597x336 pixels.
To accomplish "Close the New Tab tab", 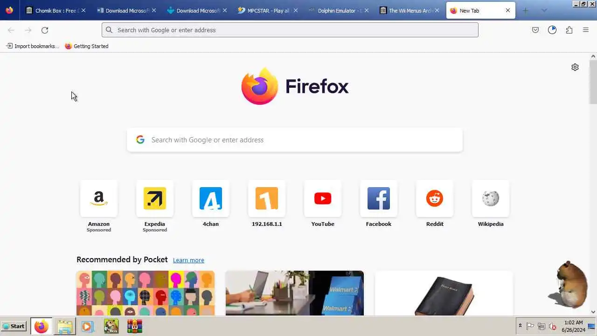I will [x=508, y=10].
